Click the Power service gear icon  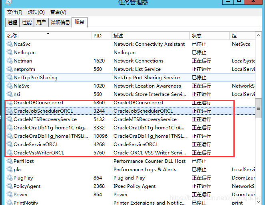[10, 194]
